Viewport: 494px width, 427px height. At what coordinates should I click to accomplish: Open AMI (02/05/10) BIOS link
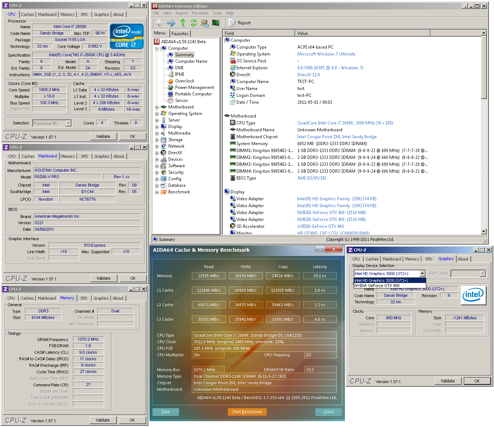(311, 178)
